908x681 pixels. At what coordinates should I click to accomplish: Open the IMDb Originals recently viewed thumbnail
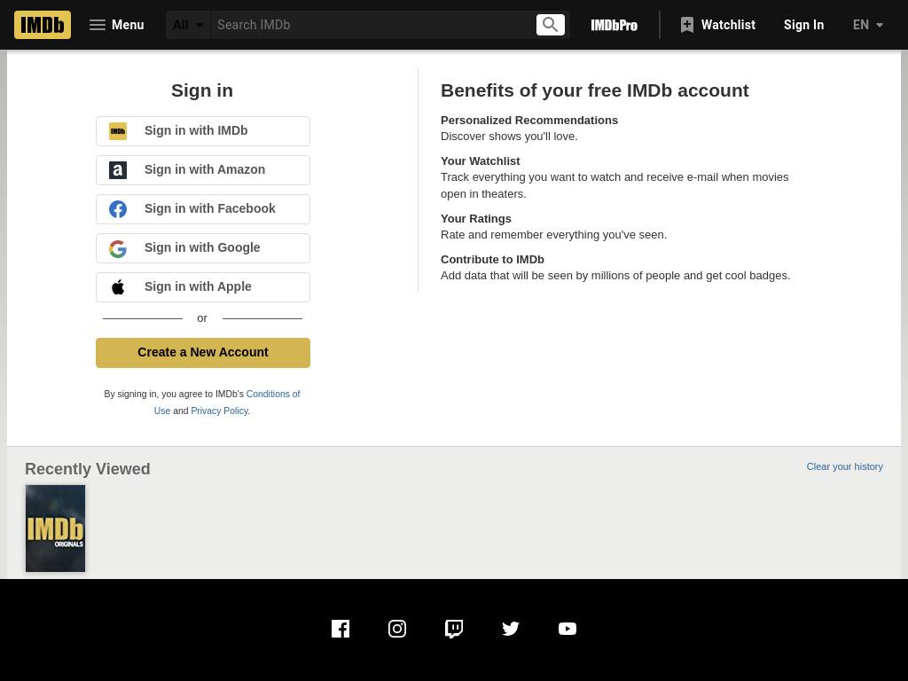pos(55,528)
